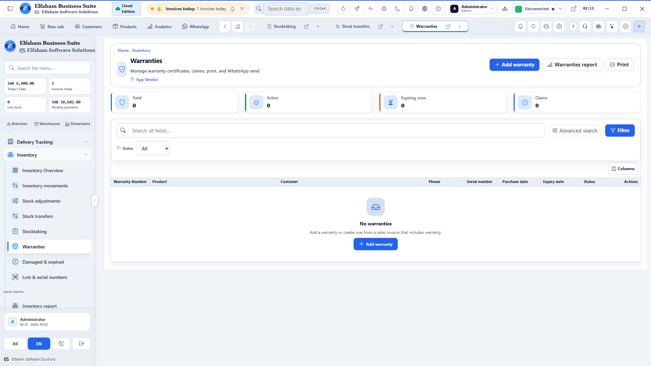Toggle dark mode moon icon
651x366 pixels.
pyautogui.click(x=397, y=9)
